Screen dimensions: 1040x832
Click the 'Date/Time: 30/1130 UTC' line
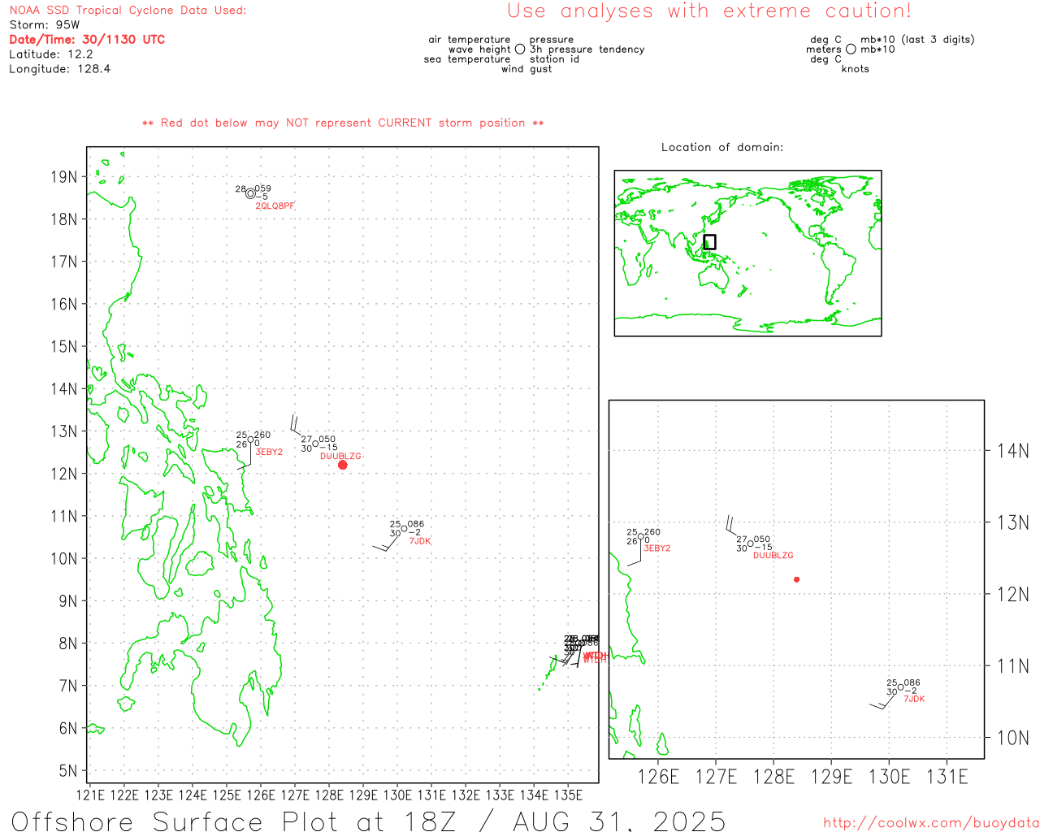(87, 39)
